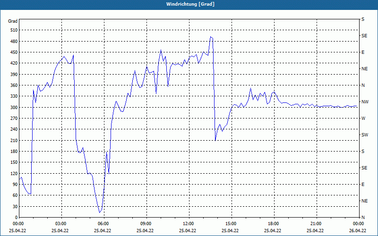
Task: Click the 120 y-axis value
Action: coord(14,173)
